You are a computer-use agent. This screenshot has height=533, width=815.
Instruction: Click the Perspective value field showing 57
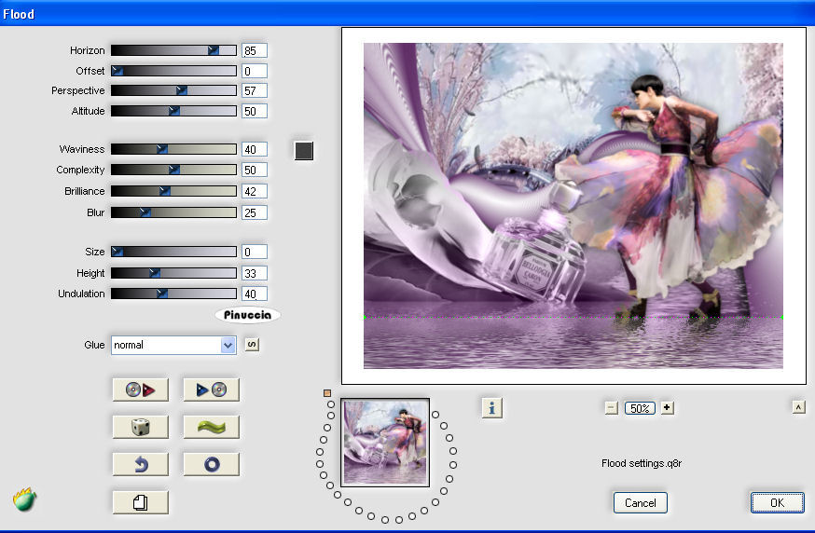click(255, 90)
